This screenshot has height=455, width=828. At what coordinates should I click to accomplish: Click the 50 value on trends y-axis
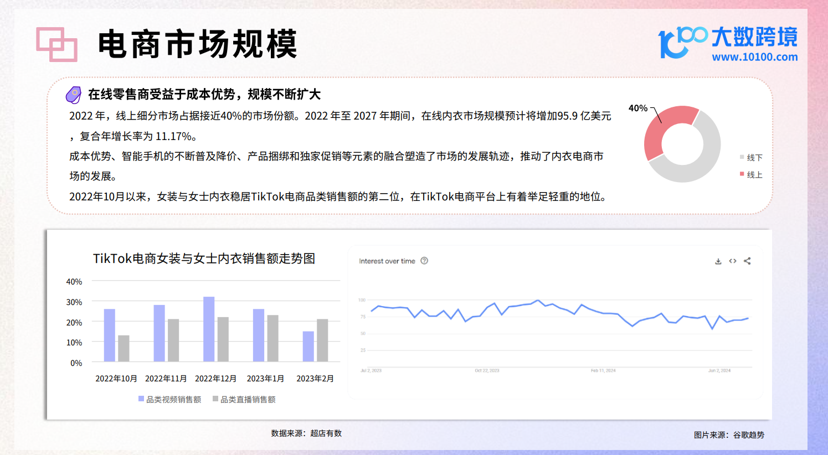[363, 333]
